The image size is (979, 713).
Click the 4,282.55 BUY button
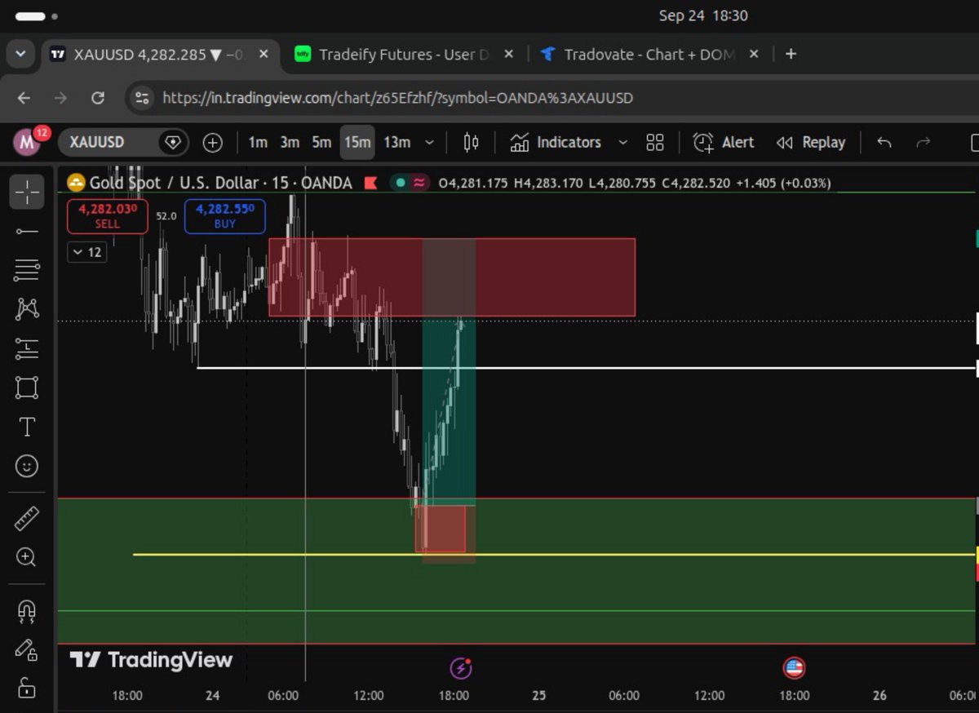pyautogui.click(x=225, y=216)
